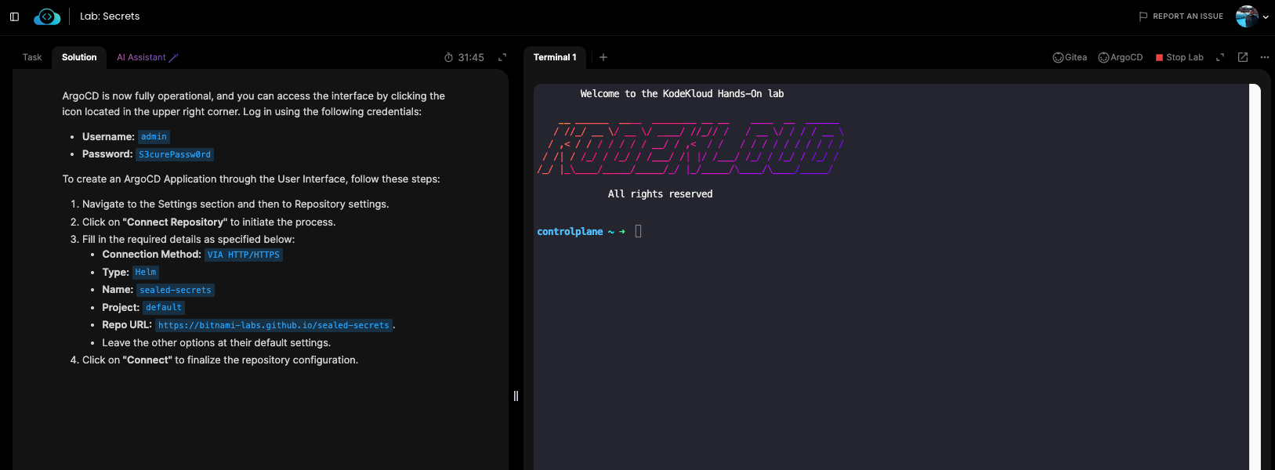Viewport: 1275px width, 470px height.
Task: Expand the profile dropdown chevron
Action: pyautogui.click(x=1266, y=17)
